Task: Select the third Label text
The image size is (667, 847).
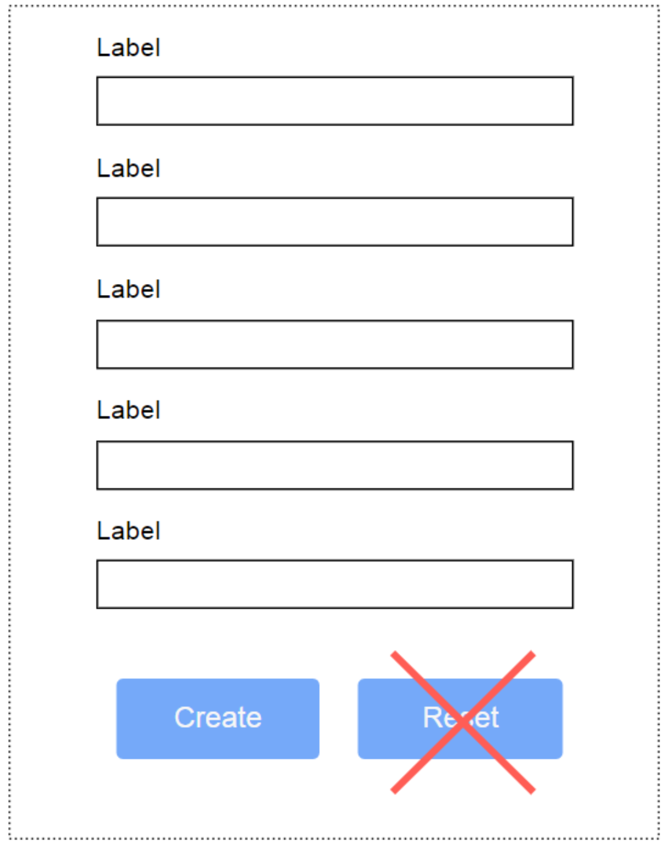Action: coord(127,288)
